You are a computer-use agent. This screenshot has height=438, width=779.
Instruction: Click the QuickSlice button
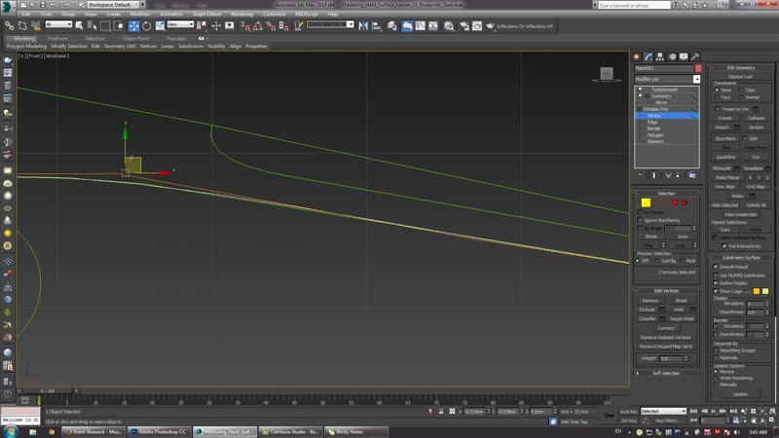(725, 157)
